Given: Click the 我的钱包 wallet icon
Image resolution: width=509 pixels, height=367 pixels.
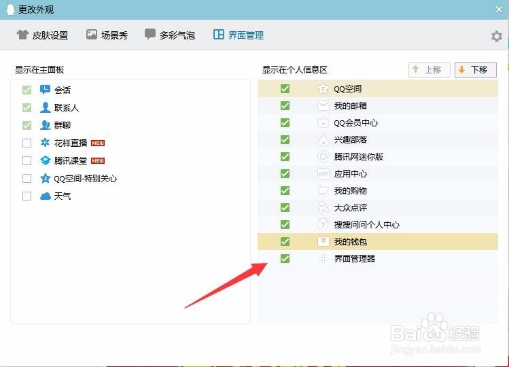Looking at the screenshot, I should coord(323,241).
